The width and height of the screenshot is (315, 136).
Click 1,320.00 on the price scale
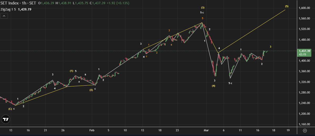click(x=304, y=82)
